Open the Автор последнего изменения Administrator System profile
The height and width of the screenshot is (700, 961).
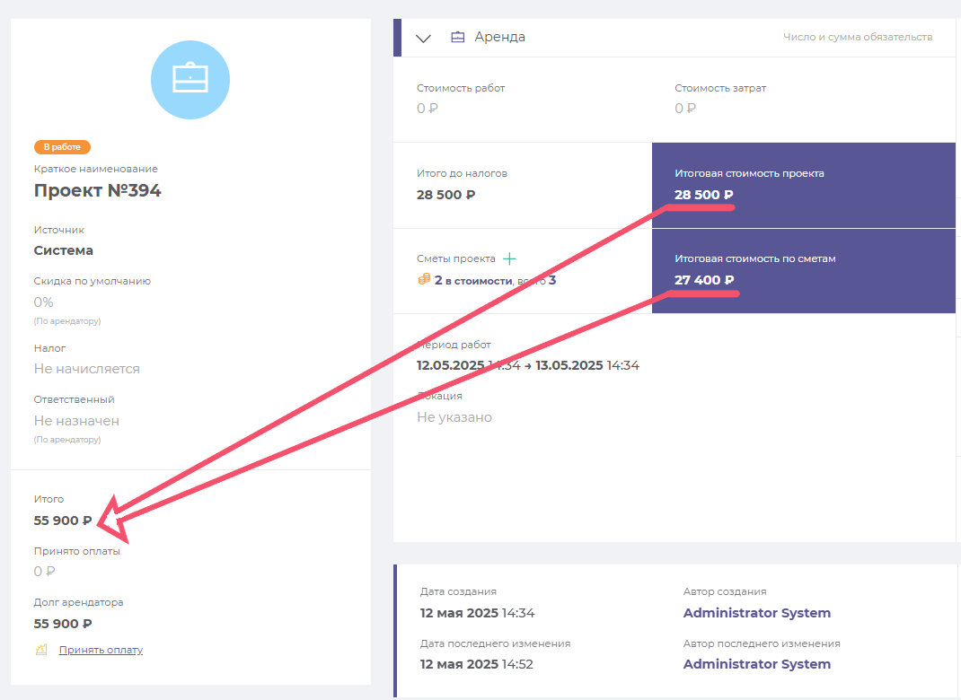(x=757, y=664)
